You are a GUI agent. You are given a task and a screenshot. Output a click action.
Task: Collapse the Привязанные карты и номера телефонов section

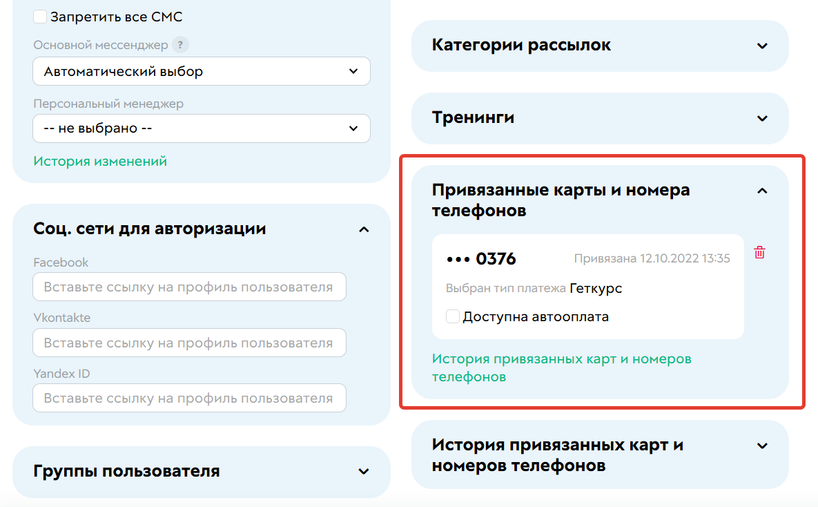pos(762,191)
